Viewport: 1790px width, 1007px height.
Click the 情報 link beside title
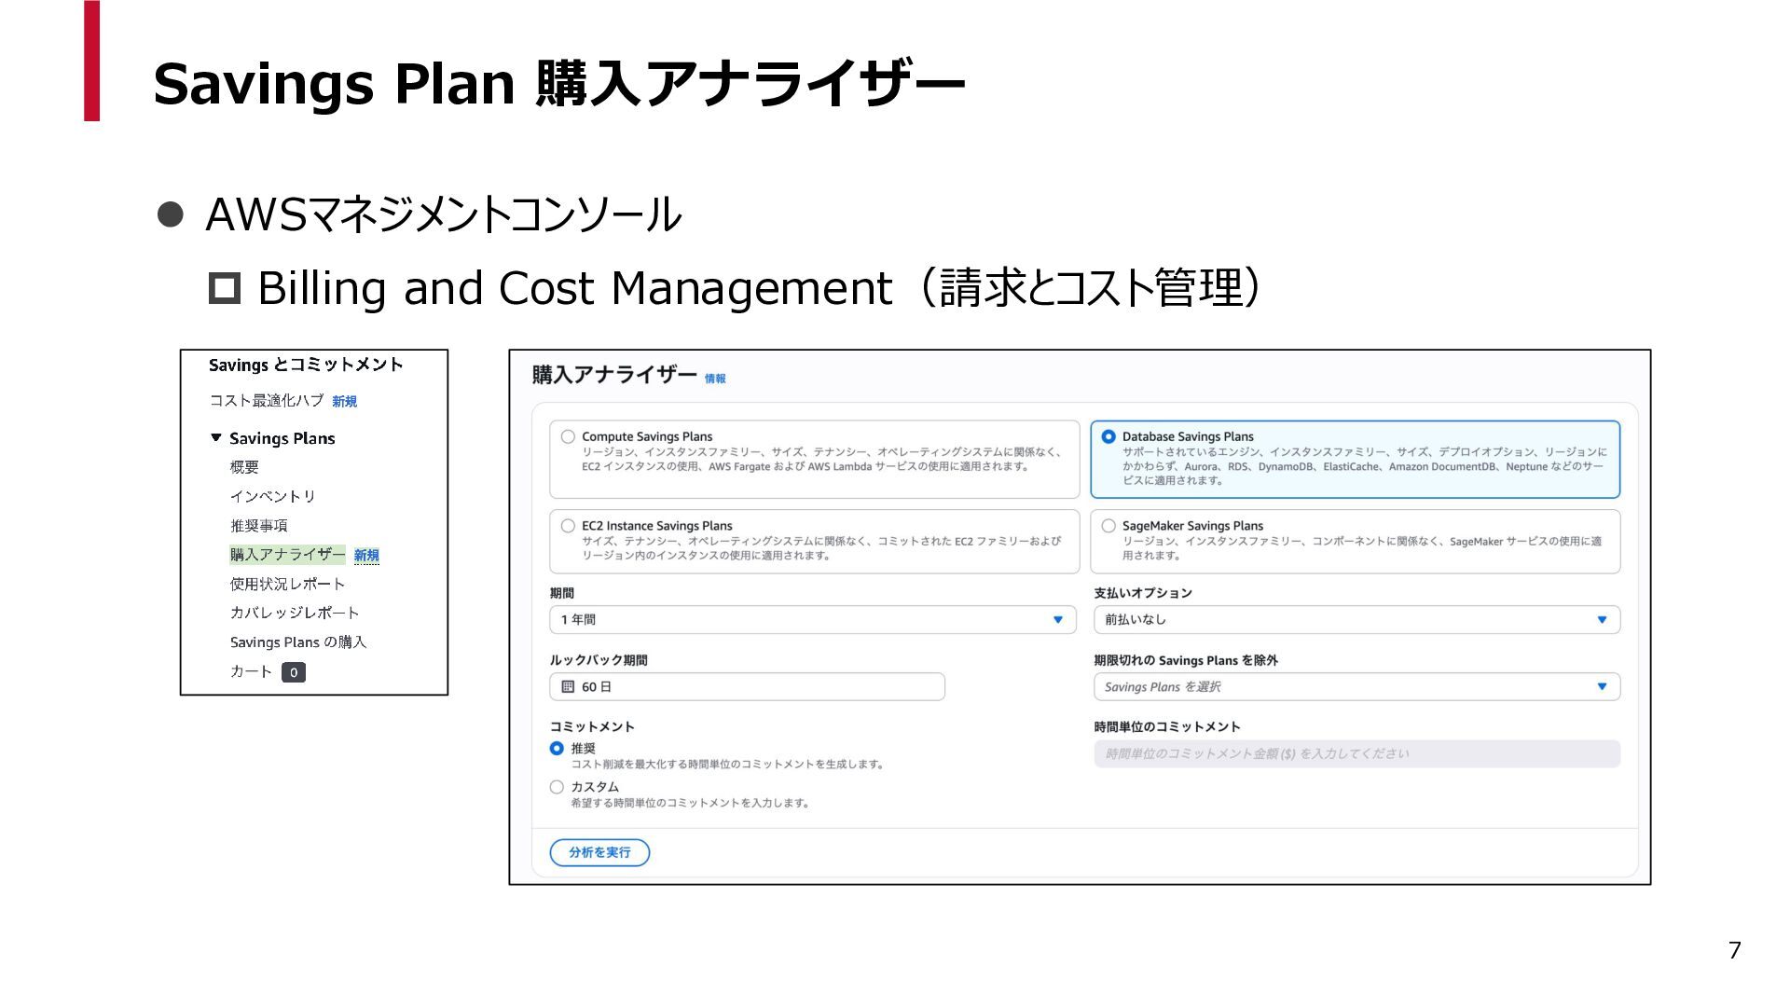(715, 379)
